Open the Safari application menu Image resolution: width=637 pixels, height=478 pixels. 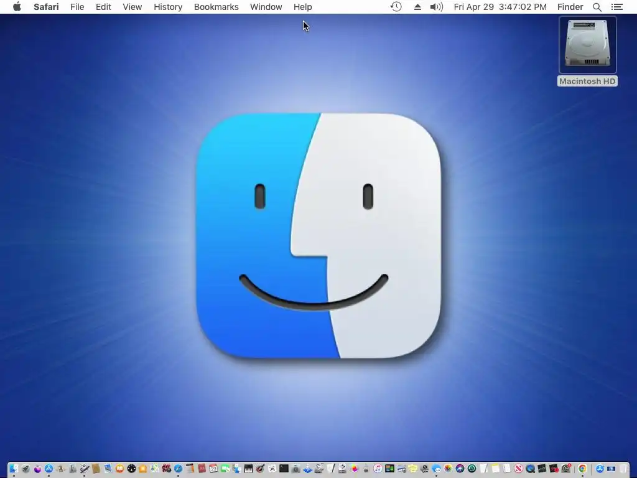tap(46, 7)
